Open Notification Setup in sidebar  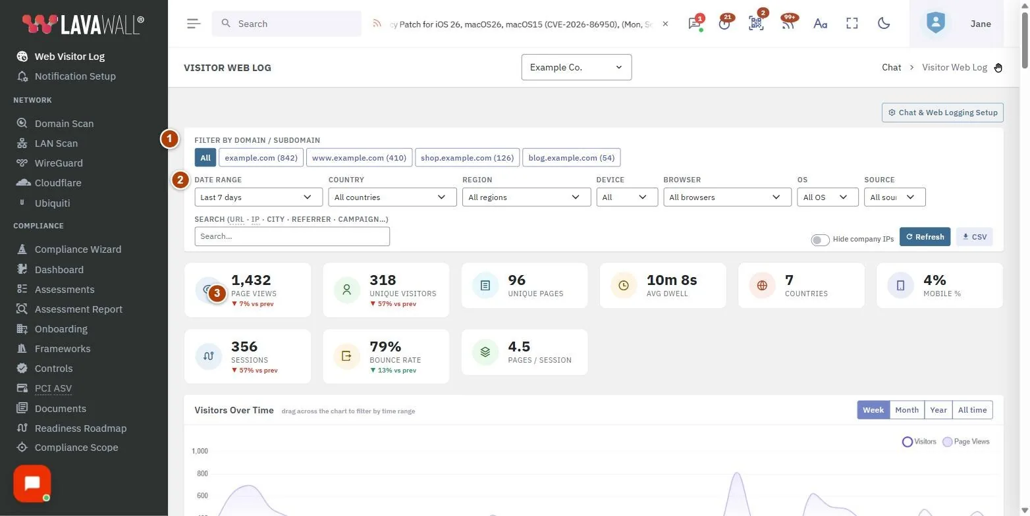tap(66, 76)
